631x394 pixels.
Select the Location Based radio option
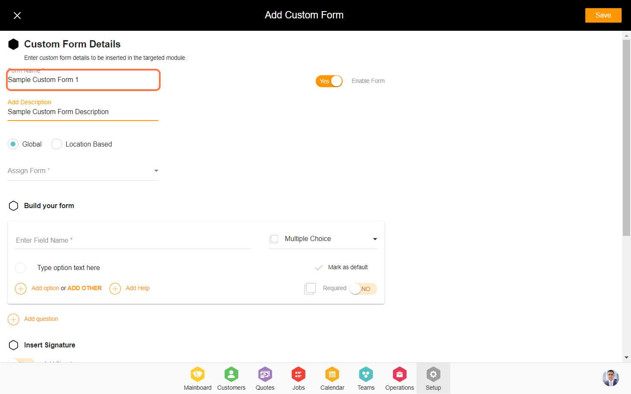[56, 144]
